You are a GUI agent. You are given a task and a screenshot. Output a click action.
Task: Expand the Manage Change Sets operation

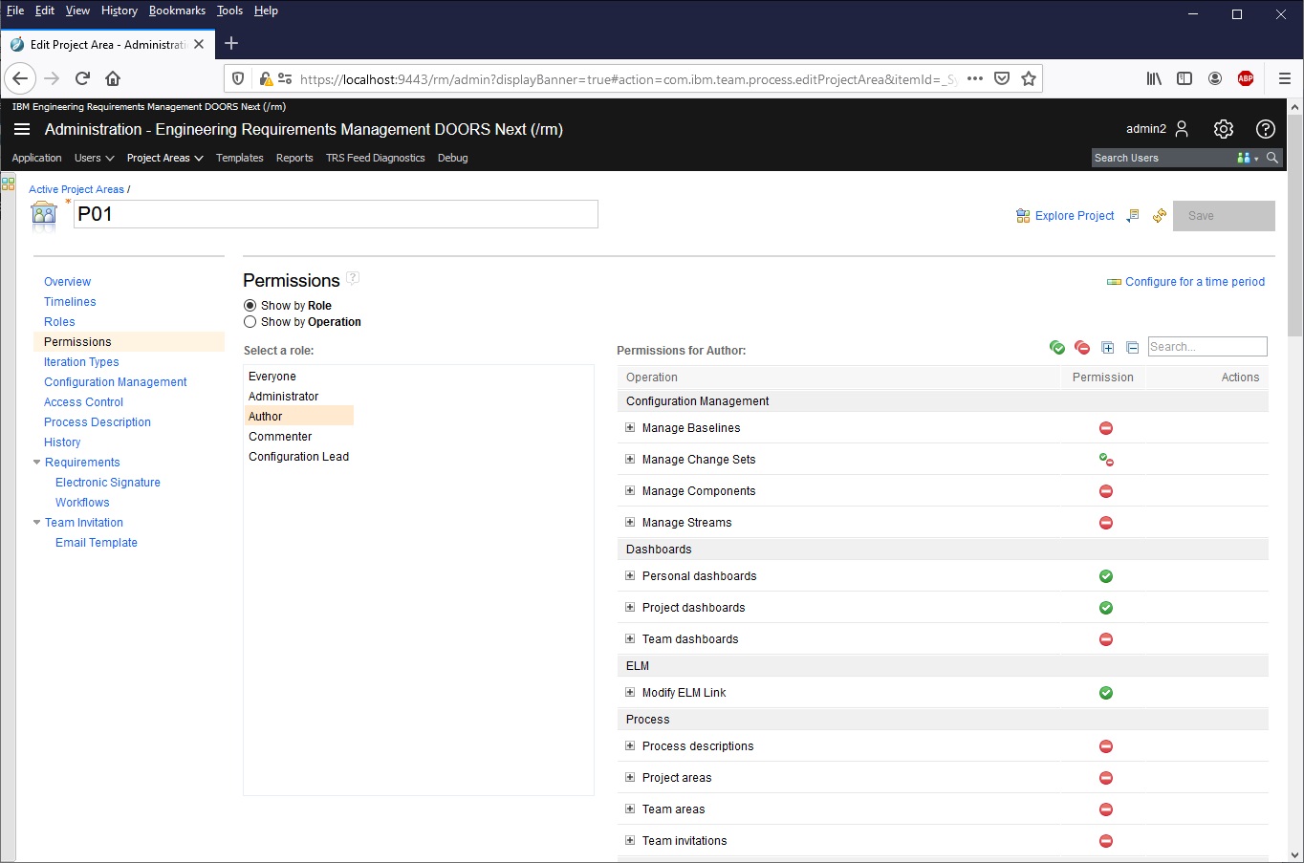pyautogui.click(x=630, y=459)
